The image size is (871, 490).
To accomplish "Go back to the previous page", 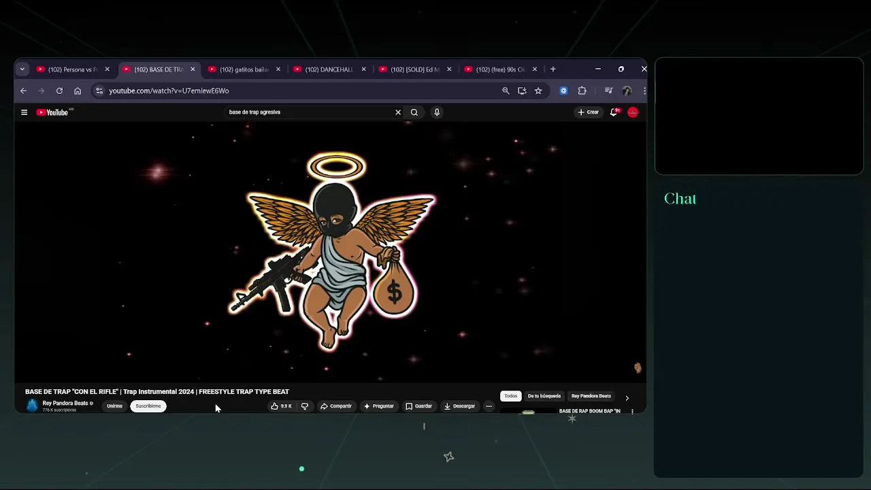I will point(23,91).
